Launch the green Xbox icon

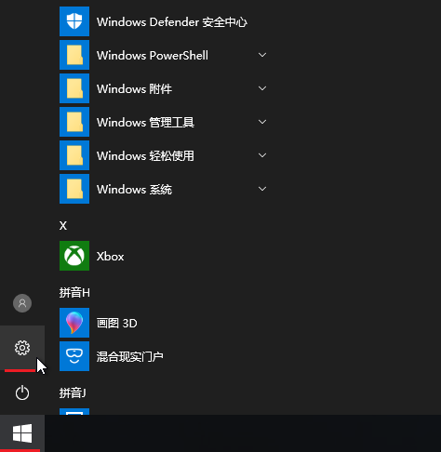74,256
